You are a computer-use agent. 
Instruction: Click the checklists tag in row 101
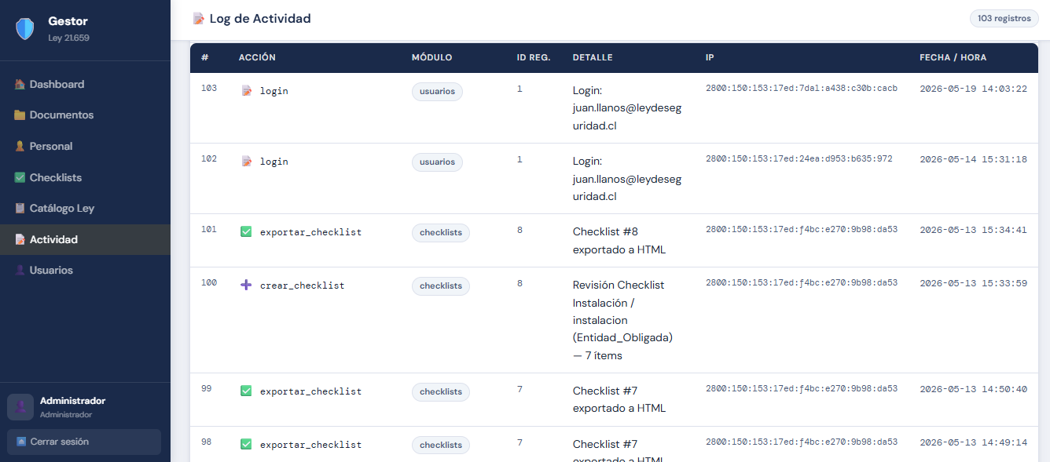441,232
